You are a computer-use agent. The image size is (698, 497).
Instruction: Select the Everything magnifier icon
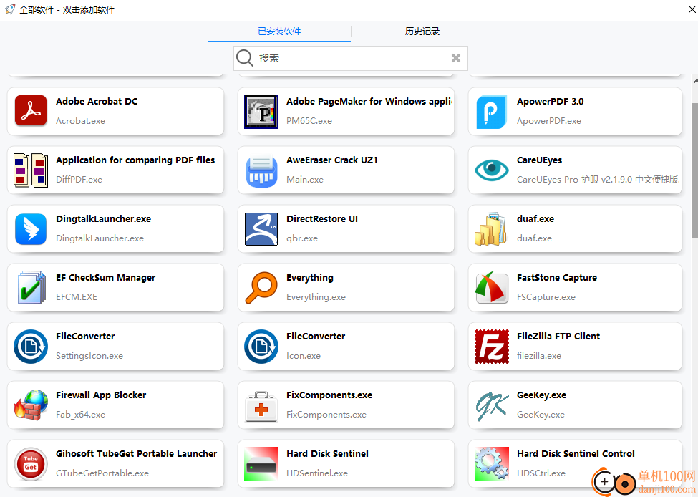click(x=261, y=288)
